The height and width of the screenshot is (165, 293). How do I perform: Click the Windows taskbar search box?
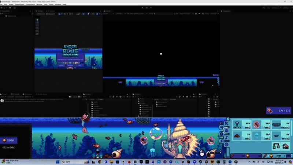point(68,161)
